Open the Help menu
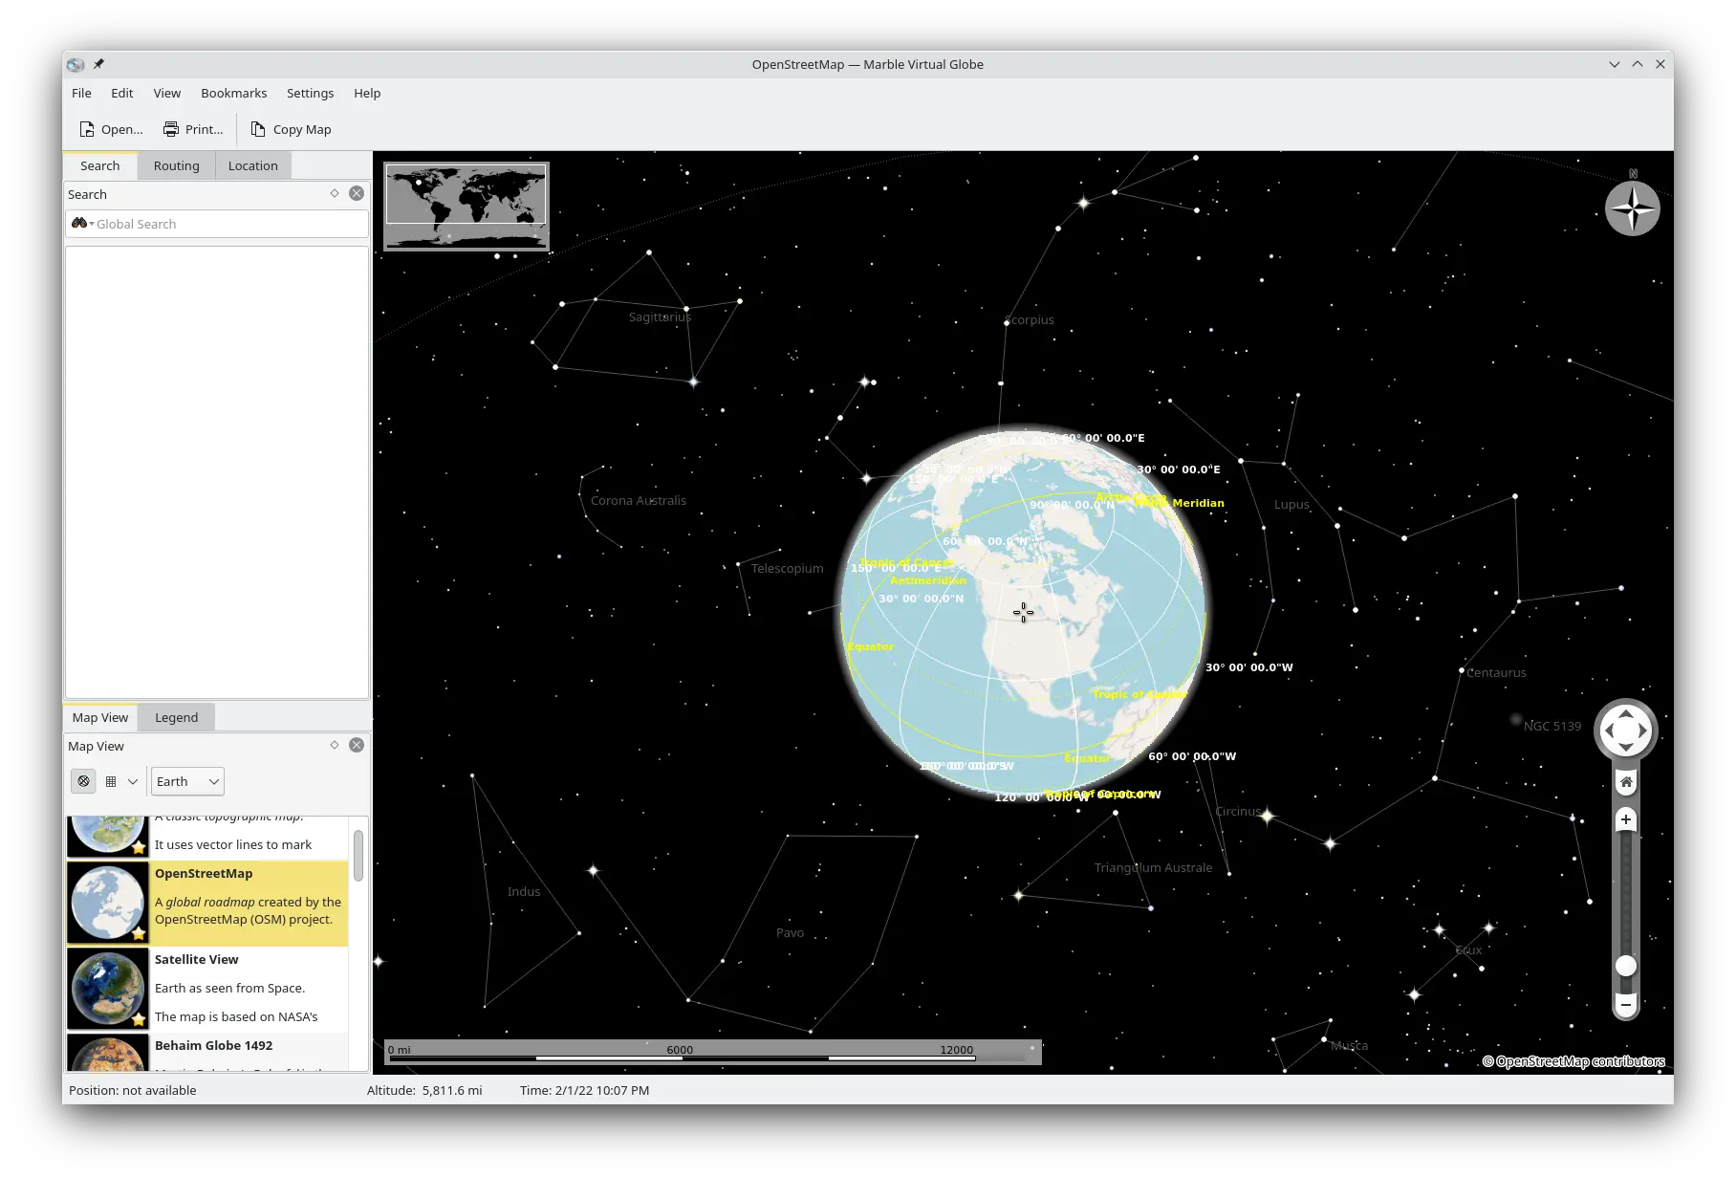The height and width of the screenshot is (1178, 1736). [367, 93]
